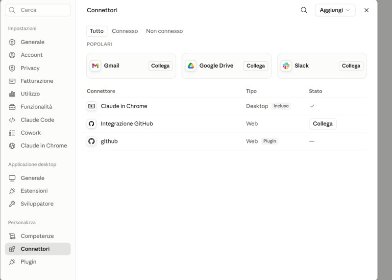Connect Gmail with its Collega button
Screen dimensions: 392x280
[x=160, y=66]
